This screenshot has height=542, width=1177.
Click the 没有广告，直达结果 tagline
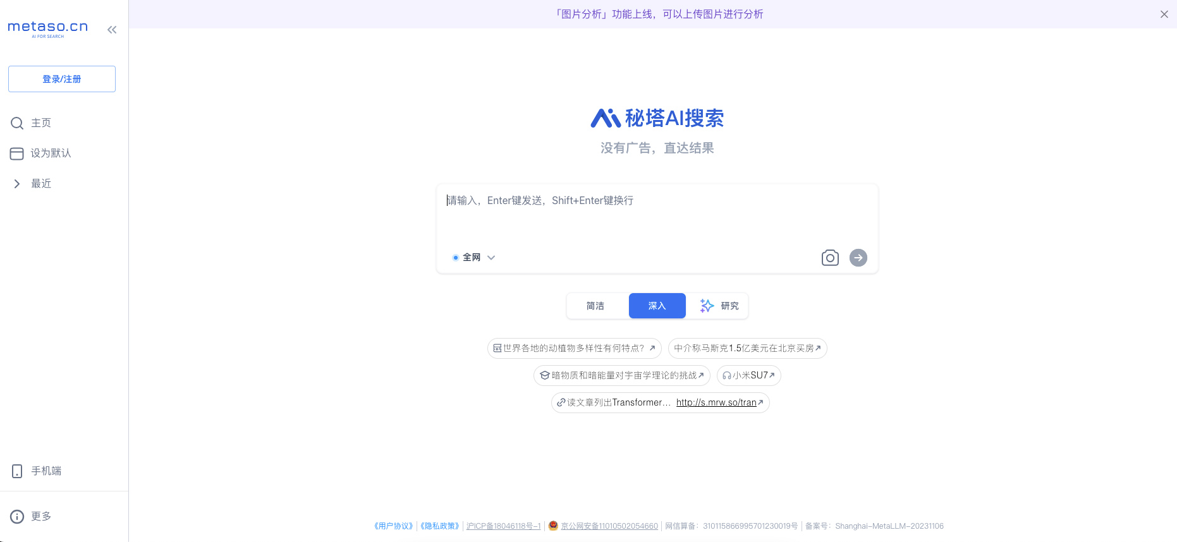pyautogui.click(x=657, y=148)
